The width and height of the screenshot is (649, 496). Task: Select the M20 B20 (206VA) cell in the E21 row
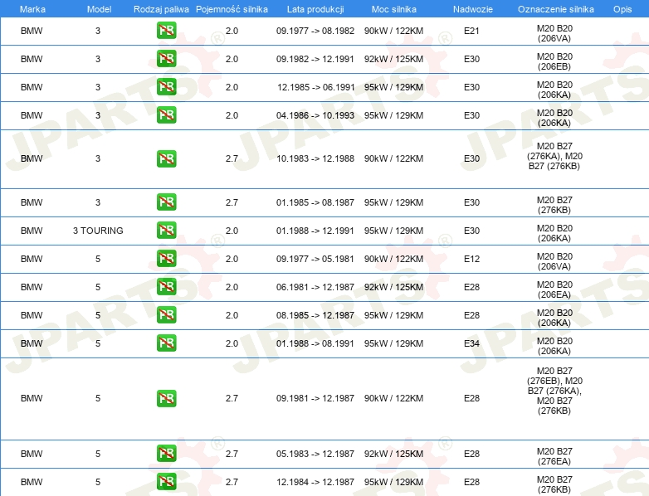pyautogui.click(x=554, y=33)
